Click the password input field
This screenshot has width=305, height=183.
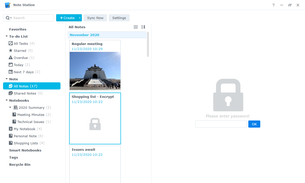(221, 124)
